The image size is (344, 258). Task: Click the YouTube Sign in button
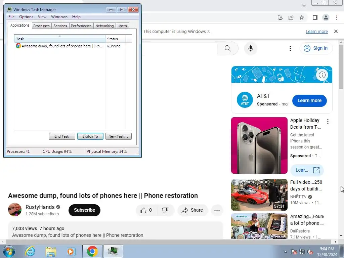(316, 48)
